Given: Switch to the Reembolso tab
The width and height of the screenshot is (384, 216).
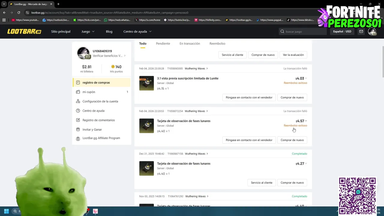Looking at the screenshot, I should pos(217,43).
